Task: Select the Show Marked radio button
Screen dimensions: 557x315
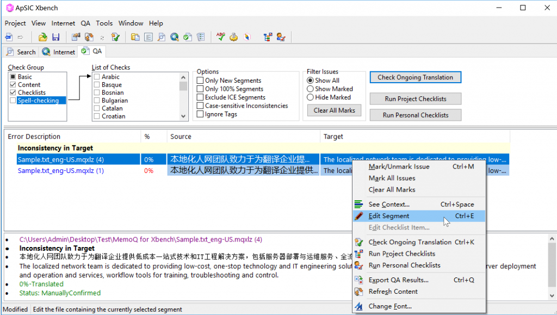Action: click(x=311, y=89)
